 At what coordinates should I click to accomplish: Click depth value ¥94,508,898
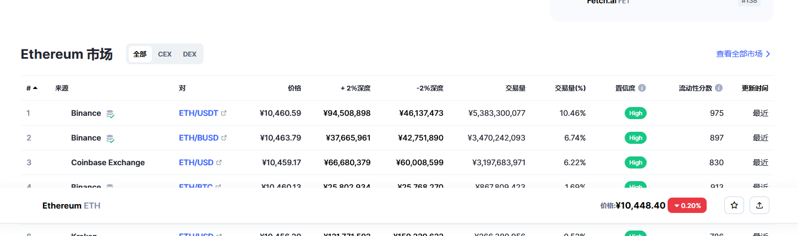(x=347, y=113)
